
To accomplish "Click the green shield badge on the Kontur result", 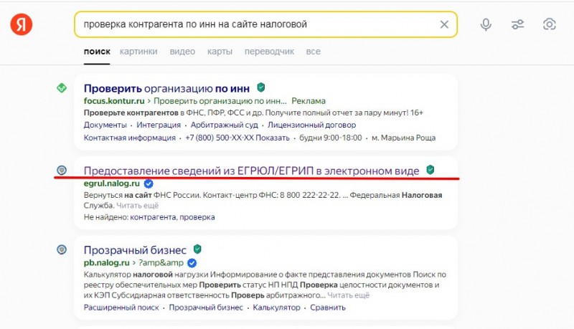I will point(261,87).
